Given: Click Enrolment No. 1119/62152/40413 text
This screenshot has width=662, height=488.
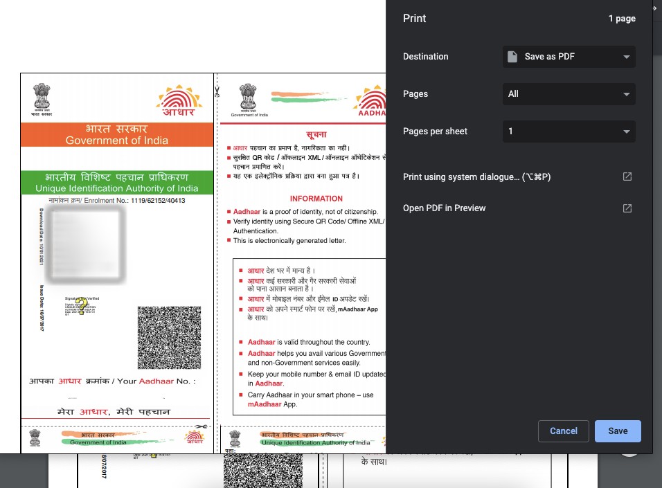Looking at the screenshot, I should coord(117,201).
